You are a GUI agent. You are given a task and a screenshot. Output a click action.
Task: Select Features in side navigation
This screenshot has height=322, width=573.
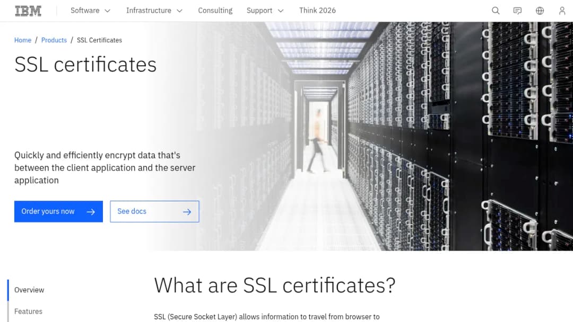click(28, 311)
